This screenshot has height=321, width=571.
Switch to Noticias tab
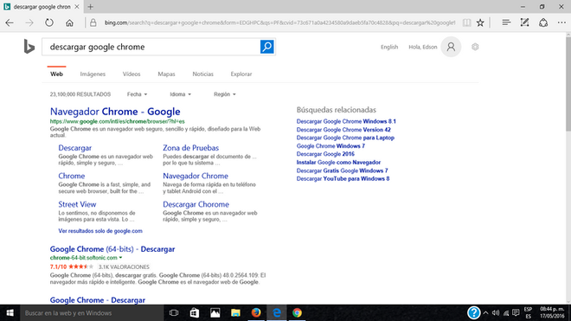[x=202, y=74]
